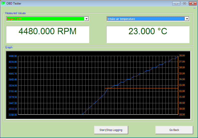Click the 18.50 label on right axis
This screenshot has width=198, height=138.
(x=182, y=115)
